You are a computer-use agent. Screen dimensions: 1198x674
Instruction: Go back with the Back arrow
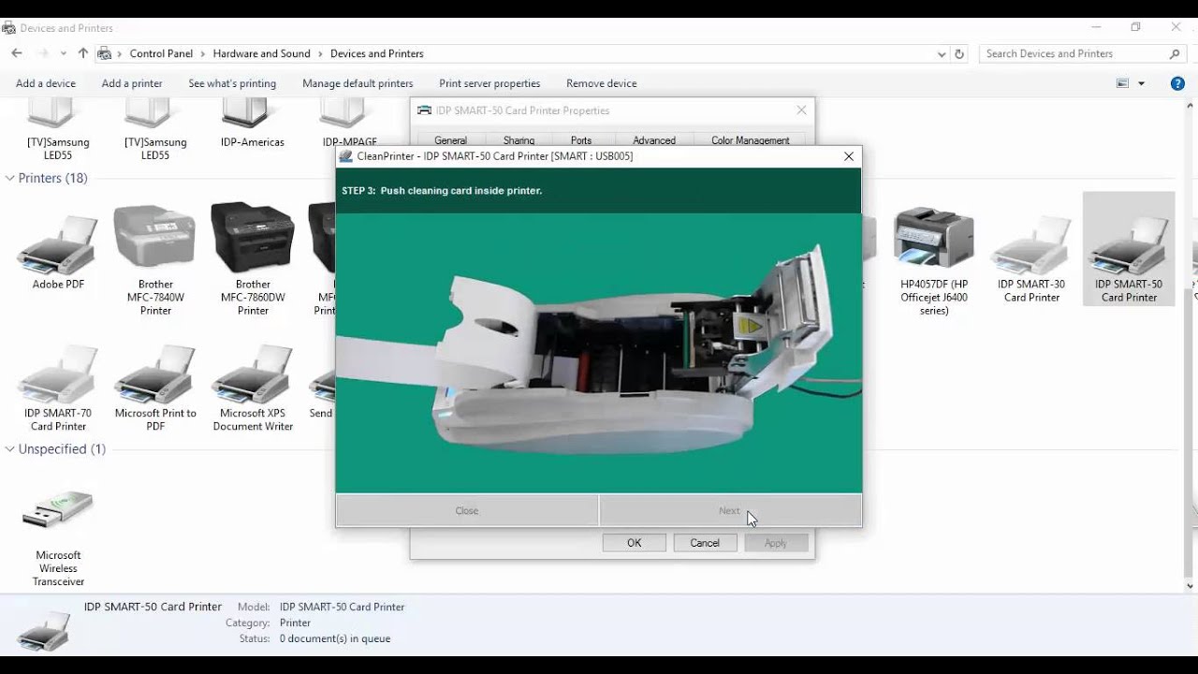pos(16,53)
